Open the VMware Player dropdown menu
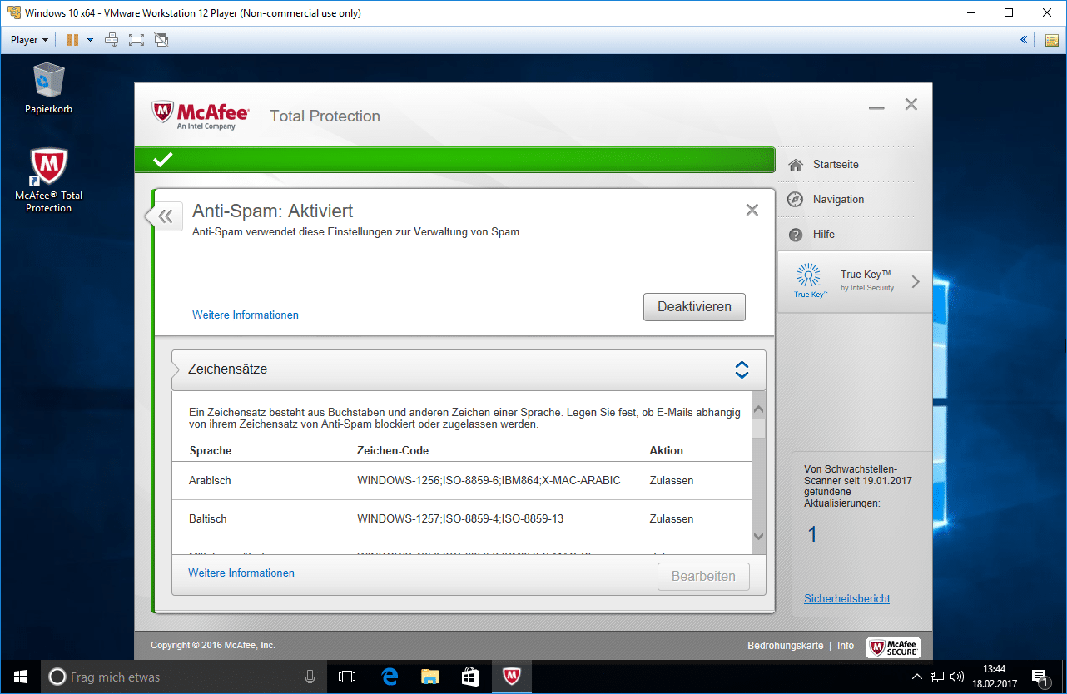 (x=30, y=39)
